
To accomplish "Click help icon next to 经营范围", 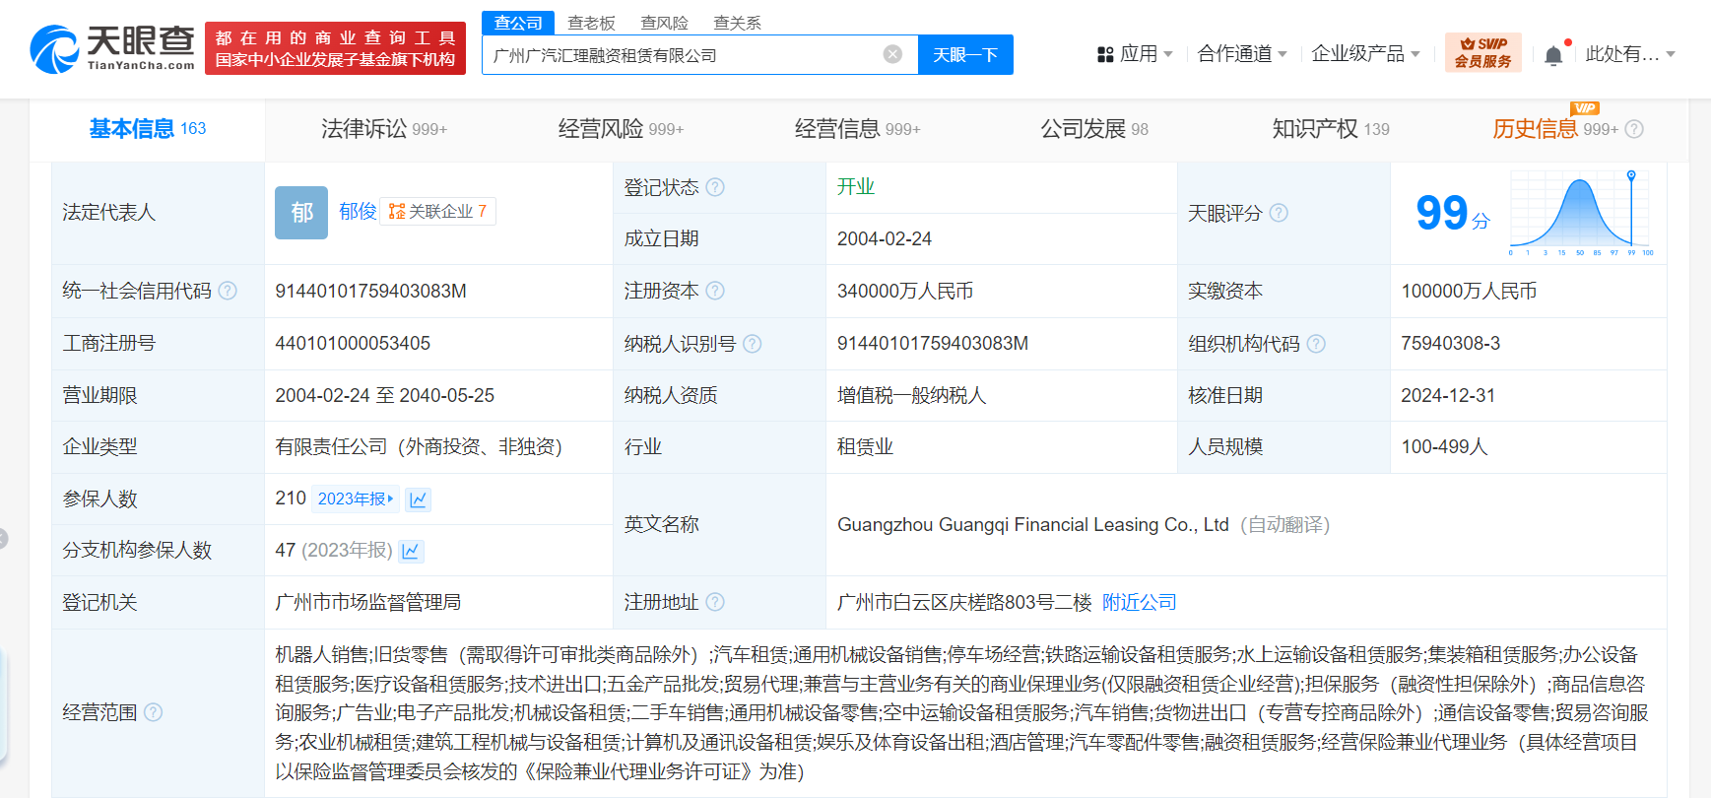I will tap(154, 712).
